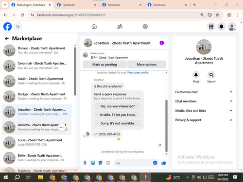Image resolution: width=243 pixels, height=182 pixels.
Task: Open Chrome zoom magnifier in address bar
Action: pos(202,15)
